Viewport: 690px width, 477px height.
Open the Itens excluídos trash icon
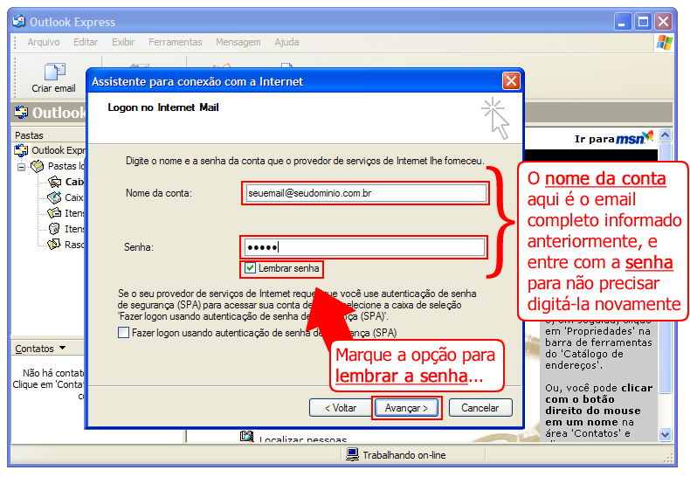pyautogui.click(x=54, y=229)
